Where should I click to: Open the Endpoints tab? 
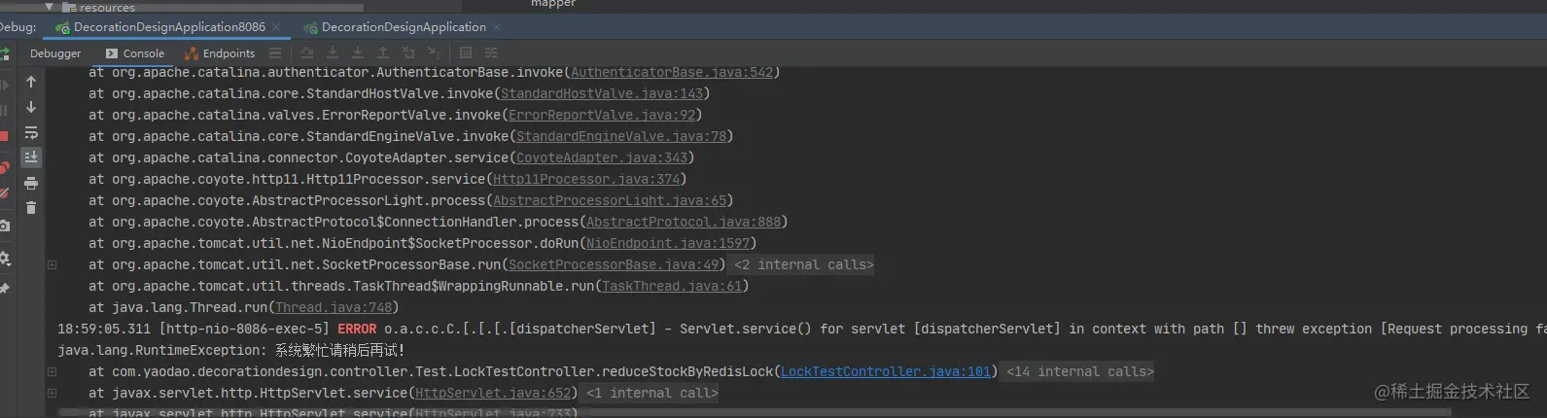tap(220, 53)
